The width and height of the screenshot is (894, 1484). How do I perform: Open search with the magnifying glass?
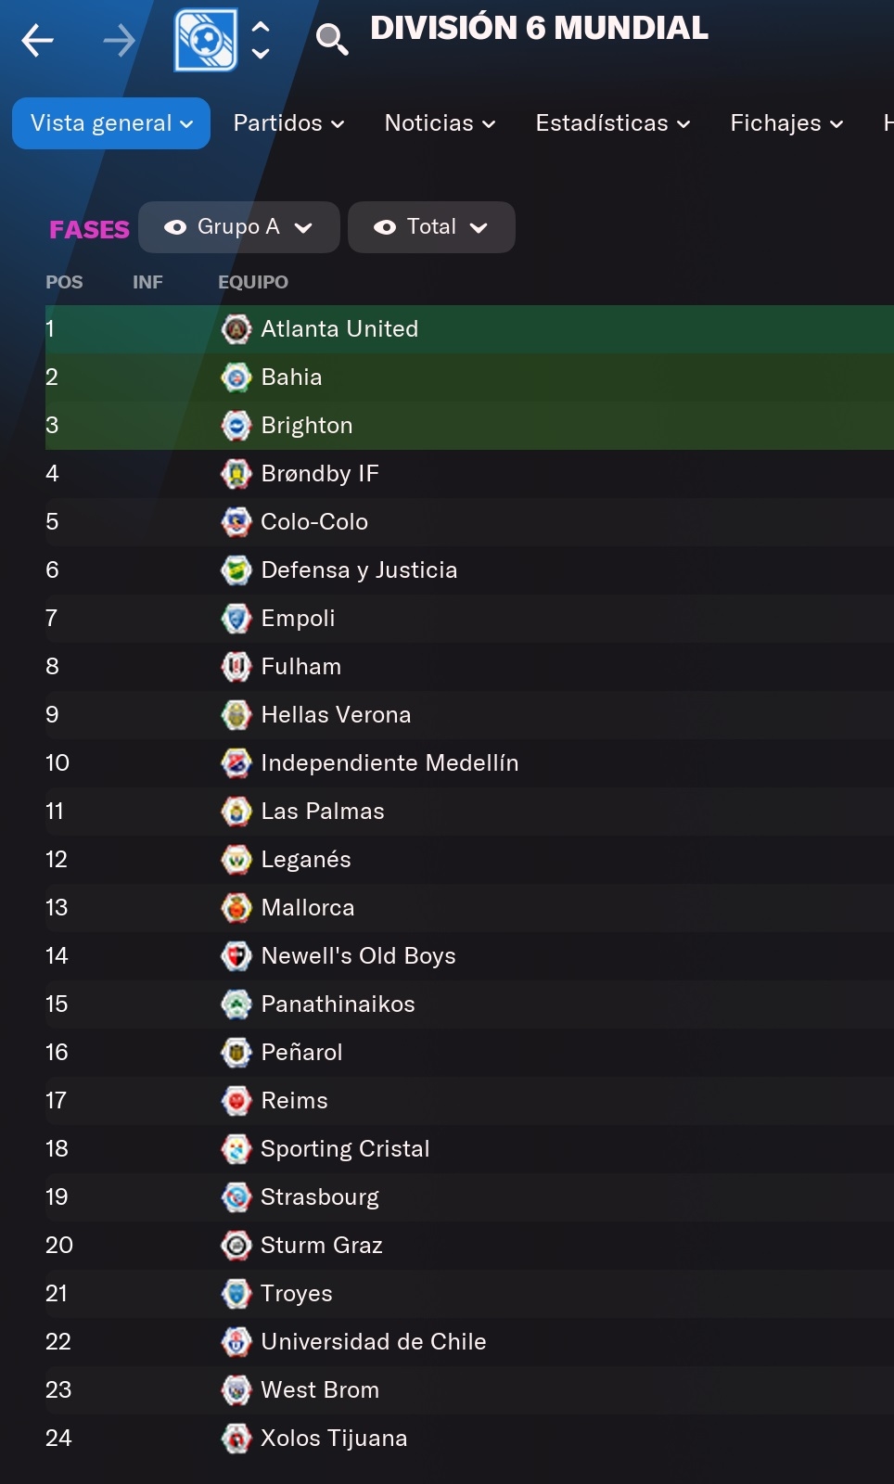[x=332, y=39]
